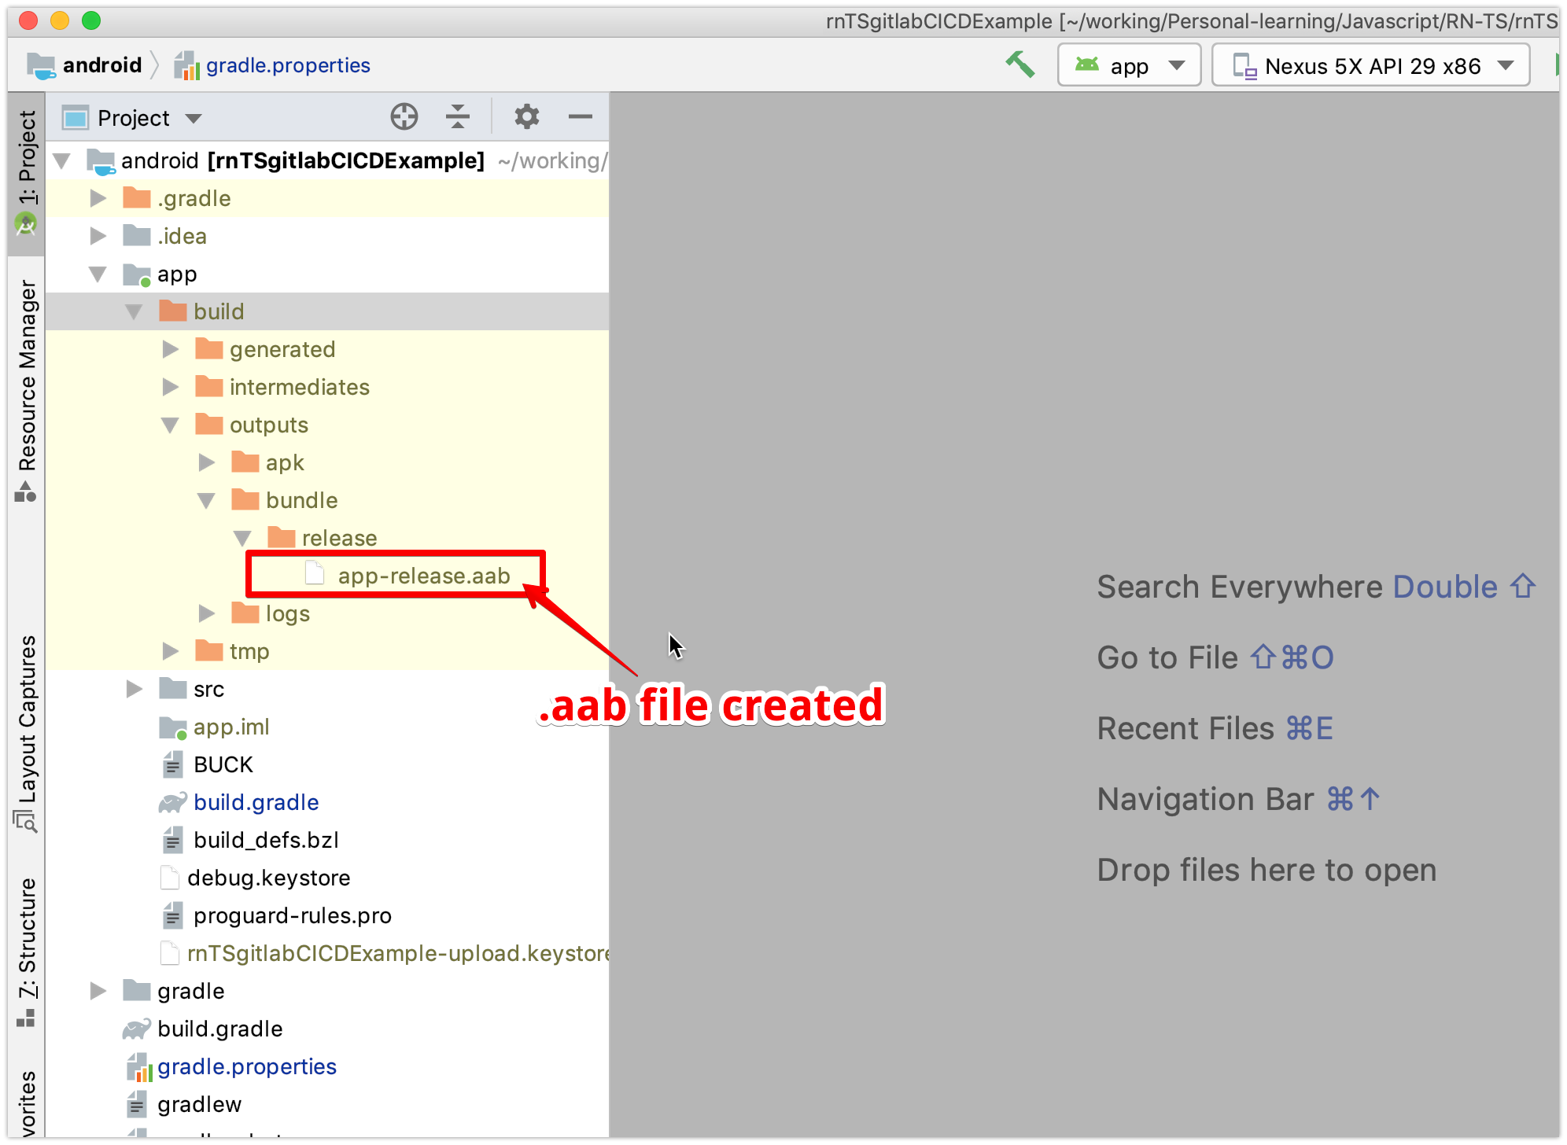Expand the .gradle folder

point(98,198)
